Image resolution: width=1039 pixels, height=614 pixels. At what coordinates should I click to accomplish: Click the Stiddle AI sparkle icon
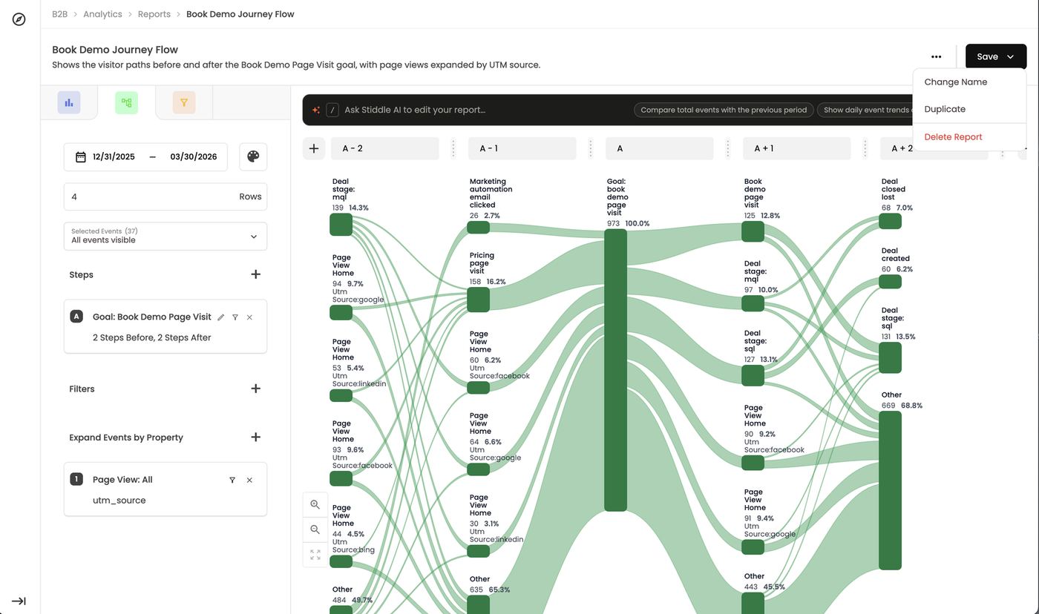[x=315, y=110]
